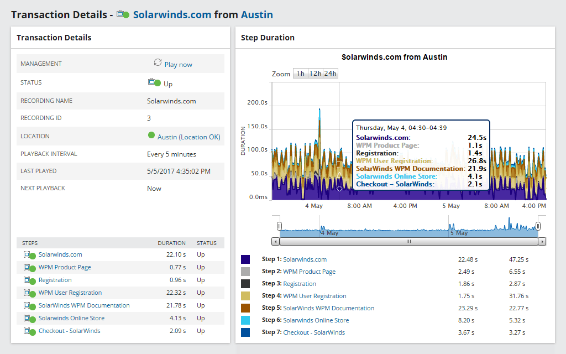Toggle the 24h zoom option
The height and width of the screenshot is (354, 566).
(330, 73)
